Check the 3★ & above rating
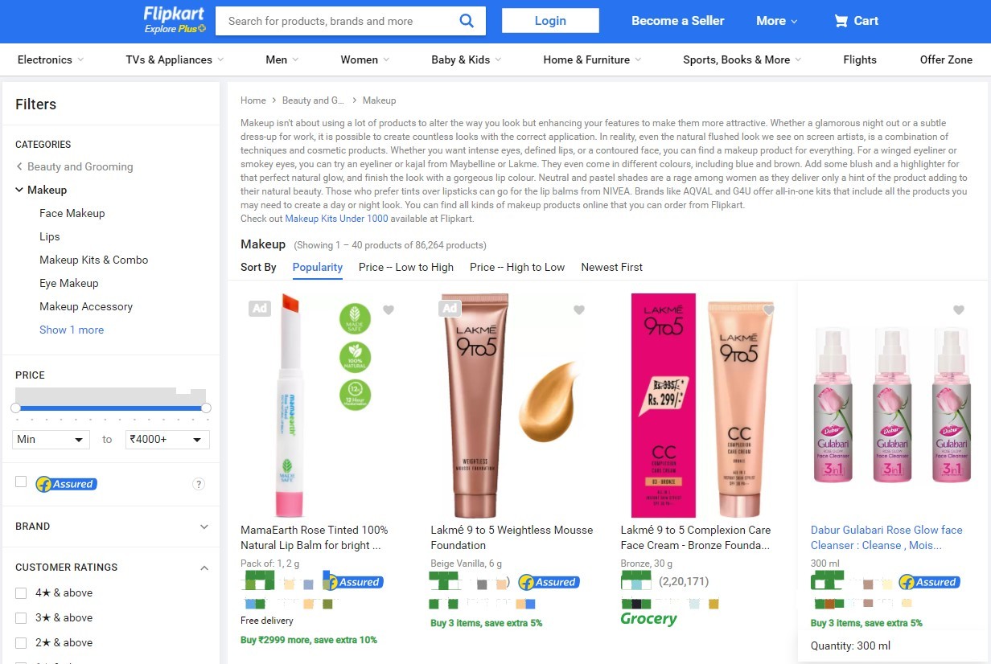The image size is (991, 664). coord(21,618)
